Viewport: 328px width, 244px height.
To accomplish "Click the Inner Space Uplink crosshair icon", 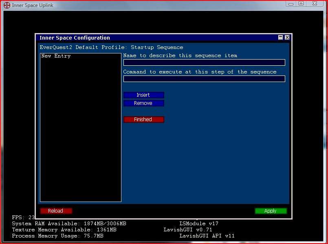I will pyautogui.click(x=7, y=5).
